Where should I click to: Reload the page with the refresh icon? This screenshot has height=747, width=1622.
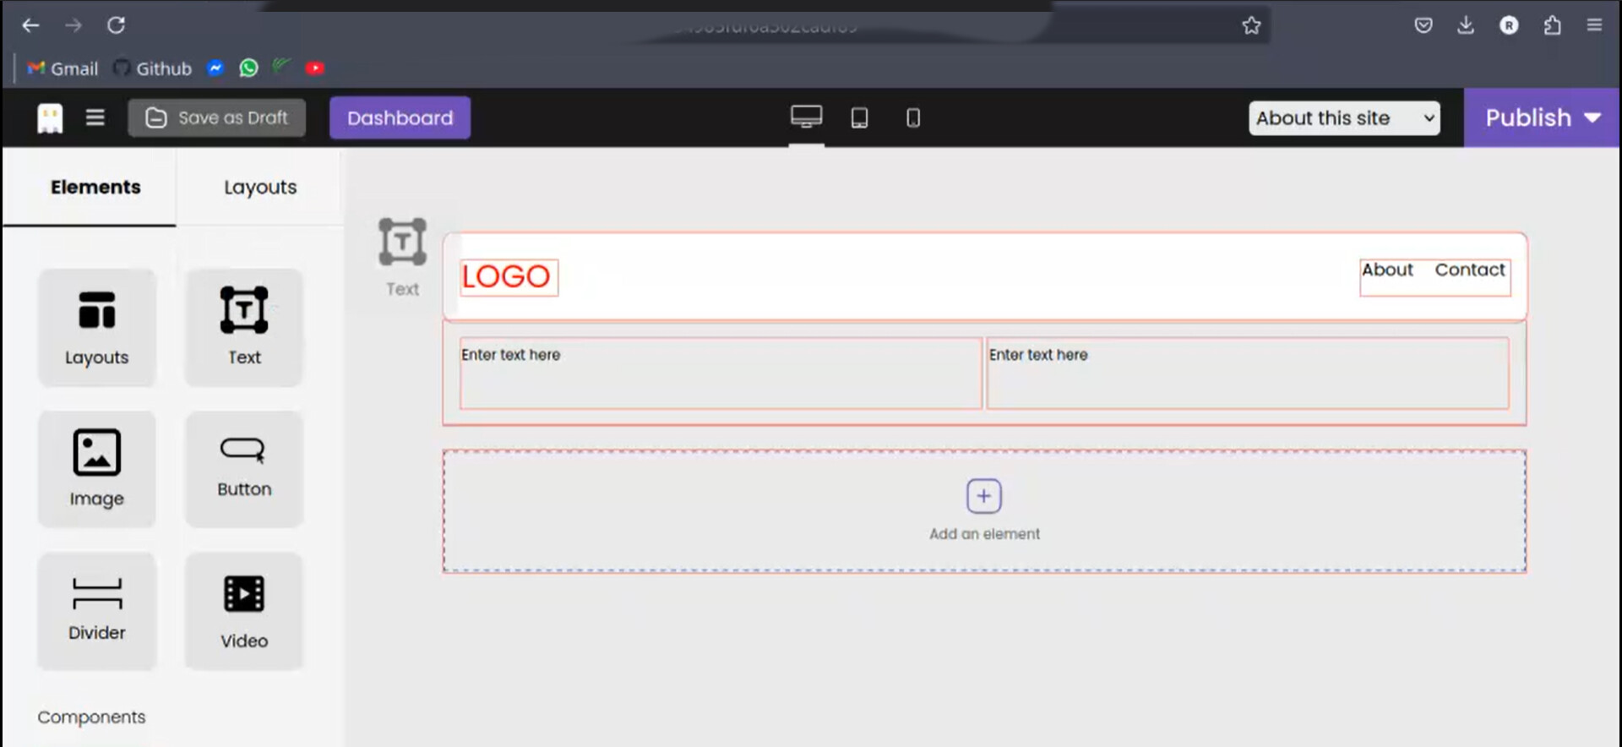(117, 25)
